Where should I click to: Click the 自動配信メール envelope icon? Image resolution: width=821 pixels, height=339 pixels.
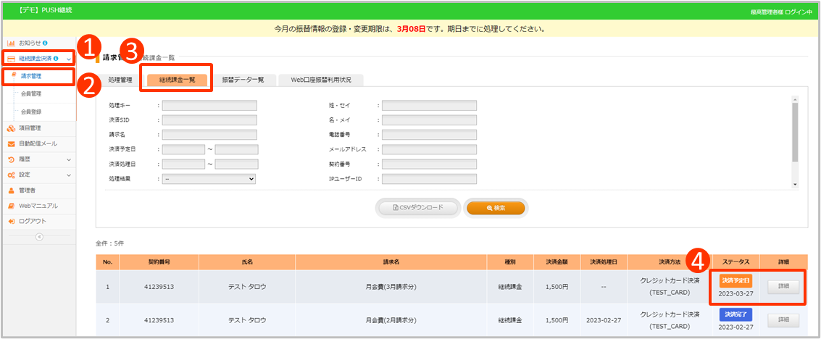click(x=11, y=144)
